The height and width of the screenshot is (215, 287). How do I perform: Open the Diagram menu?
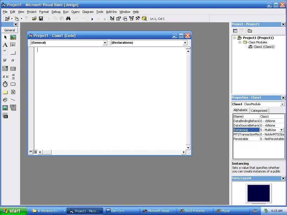click(88, 12)
